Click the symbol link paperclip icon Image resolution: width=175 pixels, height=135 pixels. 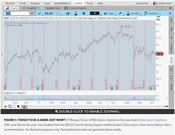(x=39, y=14)
